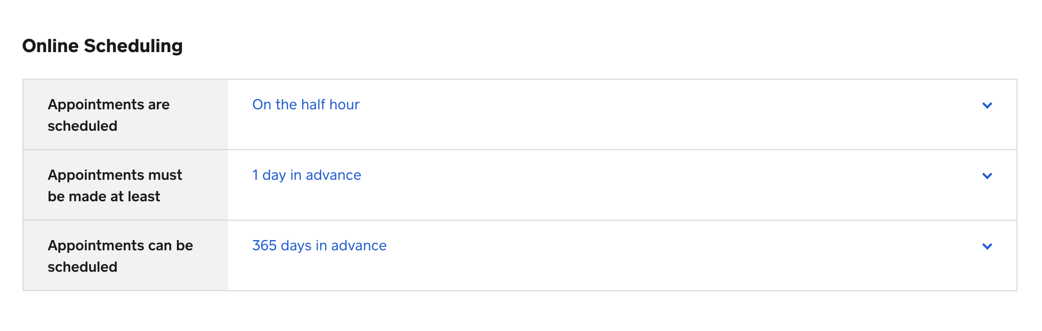
Task: Click the chevron beside On the half hour
Action: pyautogui.click(x=987, y=105)
